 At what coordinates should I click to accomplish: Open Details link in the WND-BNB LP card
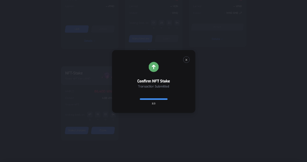(216, 39)
